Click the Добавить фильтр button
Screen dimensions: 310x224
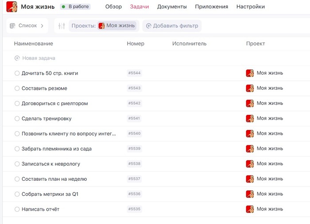pyautogui.click(x=173, y=26)
